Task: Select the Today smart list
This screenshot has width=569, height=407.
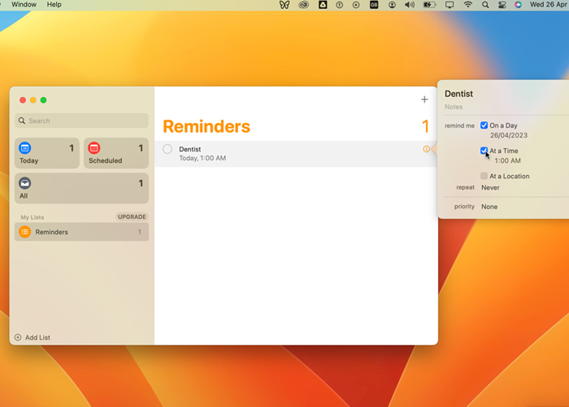Action: pyautogui.click(x=47, y=153)
